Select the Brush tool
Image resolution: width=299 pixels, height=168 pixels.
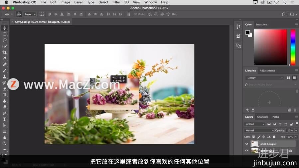click(4, 71)
